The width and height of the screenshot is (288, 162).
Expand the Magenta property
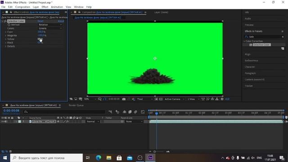pyautogui.click(x=6, y=36)
